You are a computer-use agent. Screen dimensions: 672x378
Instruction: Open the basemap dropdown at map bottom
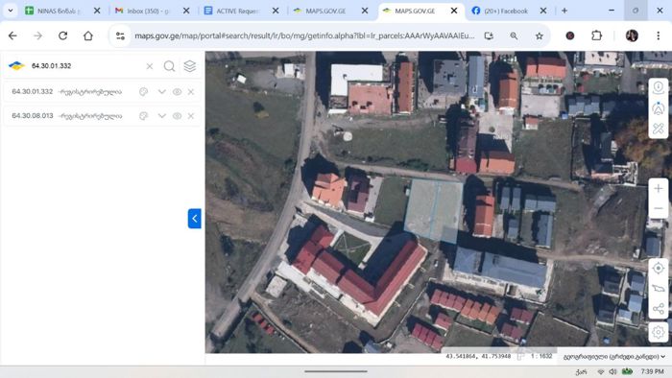pos(614,357)
